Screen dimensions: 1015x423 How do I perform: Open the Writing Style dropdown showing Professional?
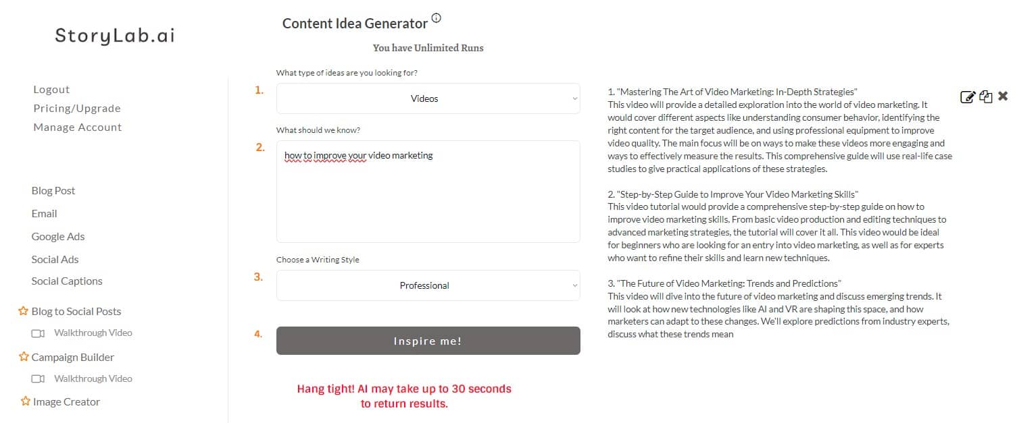pyautogui.click(x=427, y=285)
